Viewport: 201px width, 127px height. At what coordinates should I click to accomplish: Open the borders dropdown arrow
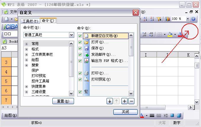[x=165, y=34]
